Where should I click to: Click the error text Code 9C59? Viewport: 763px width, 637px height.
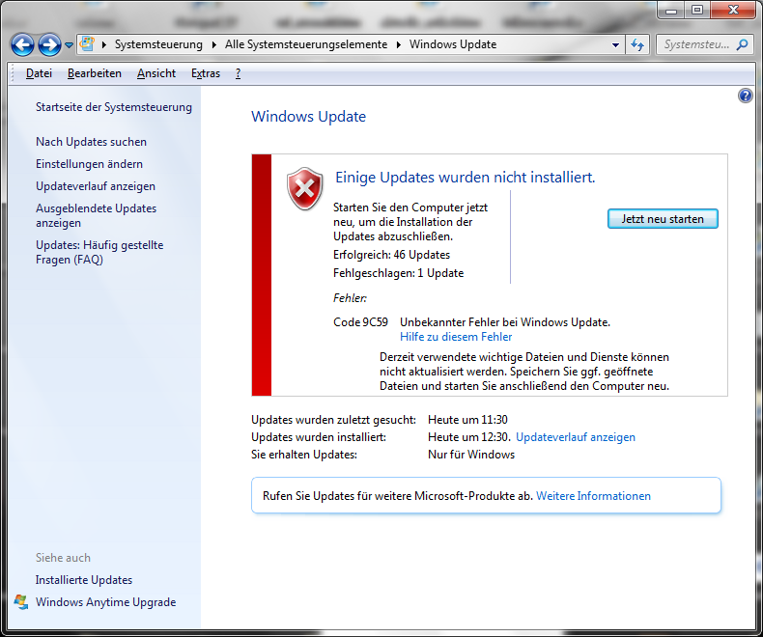pos(360,322)
